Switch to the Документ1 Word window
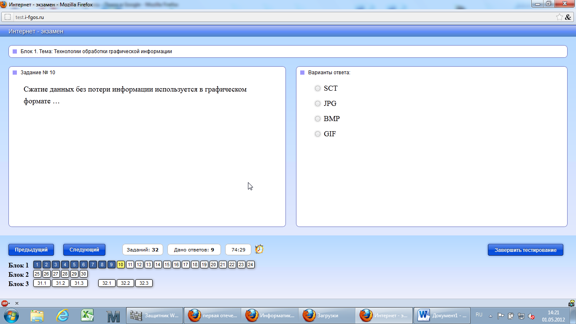576x324 pixels. [442, 316]
